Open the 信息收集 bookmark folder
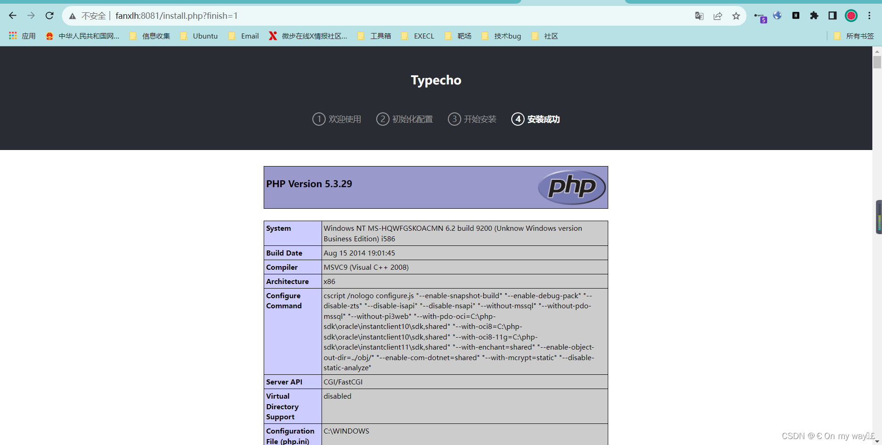 (150, 36)
